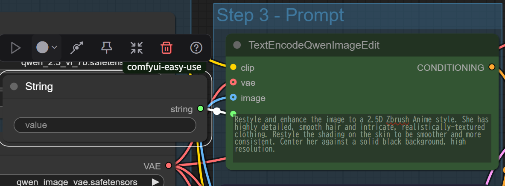Screen dimensions: 505x186
Task: Toggle collapse dot on the TextEncodeQwenImageEdit node
Action: tap(237, 45)
